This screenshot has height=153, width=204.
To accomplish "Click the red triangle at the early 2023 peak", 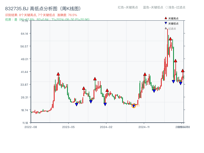I will (x=58, y=74).
